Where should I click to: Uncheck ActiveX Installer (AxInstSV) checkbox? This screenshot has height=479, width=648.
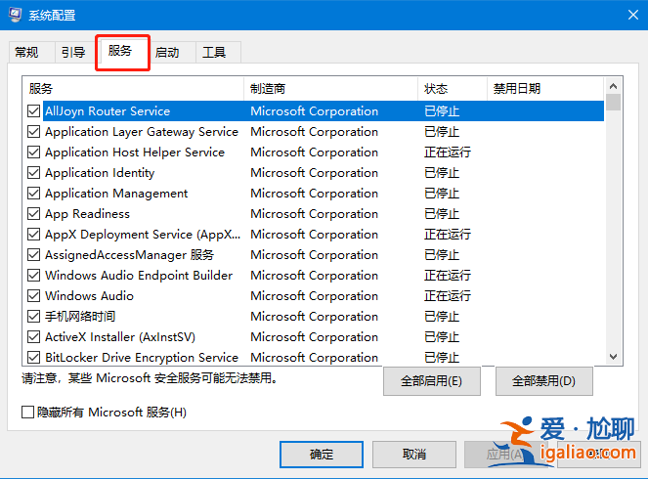33,337
